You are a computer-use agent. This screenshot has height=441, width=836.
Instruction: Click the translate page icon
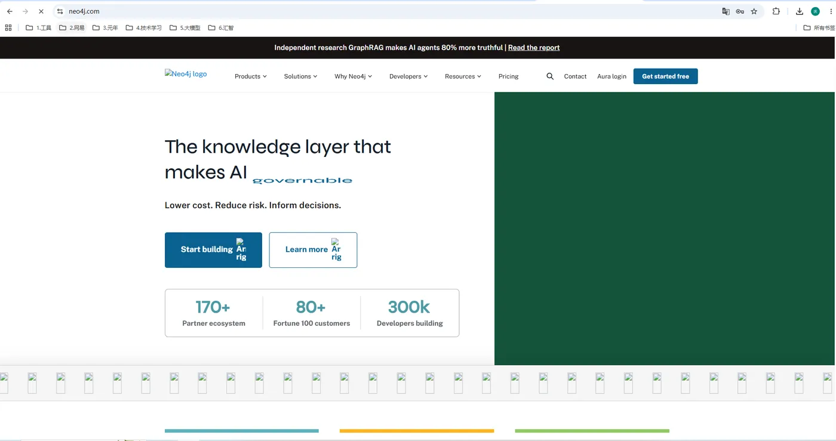point(726,11)
